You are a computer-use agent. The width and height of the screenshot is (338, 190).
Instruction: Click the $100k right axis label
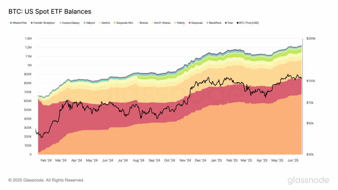pos(311,81)
